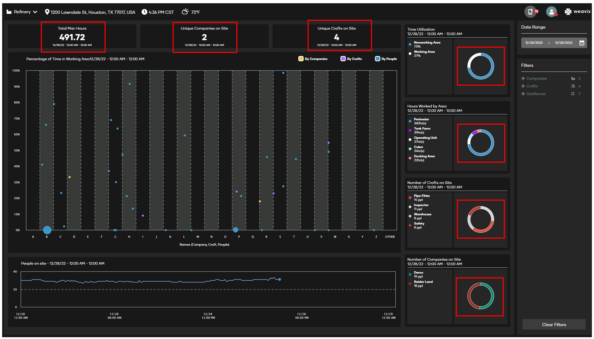Expand the Geofences filter
The height and width of the screenshot is (339, 594).
pos(533,94)
